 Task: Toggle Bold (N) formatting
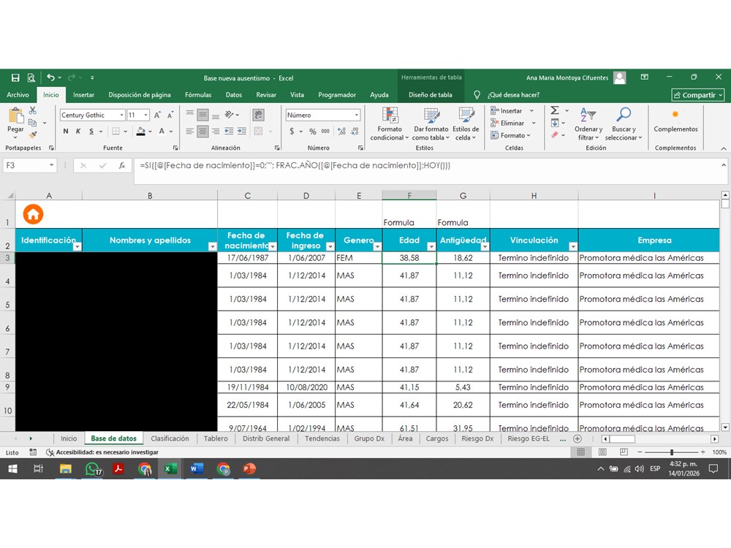click(66, 132)
